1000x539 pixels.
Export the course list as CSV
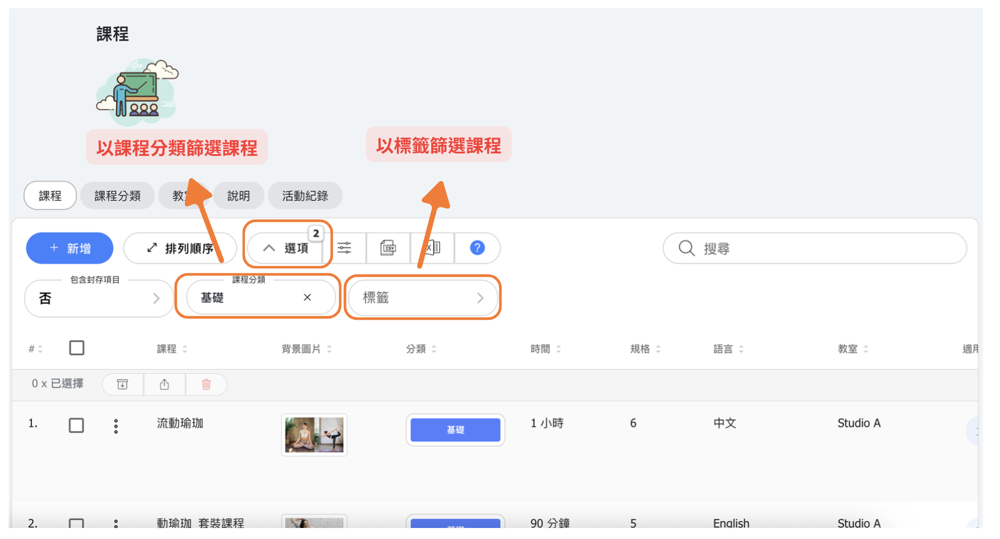[388, 248]
